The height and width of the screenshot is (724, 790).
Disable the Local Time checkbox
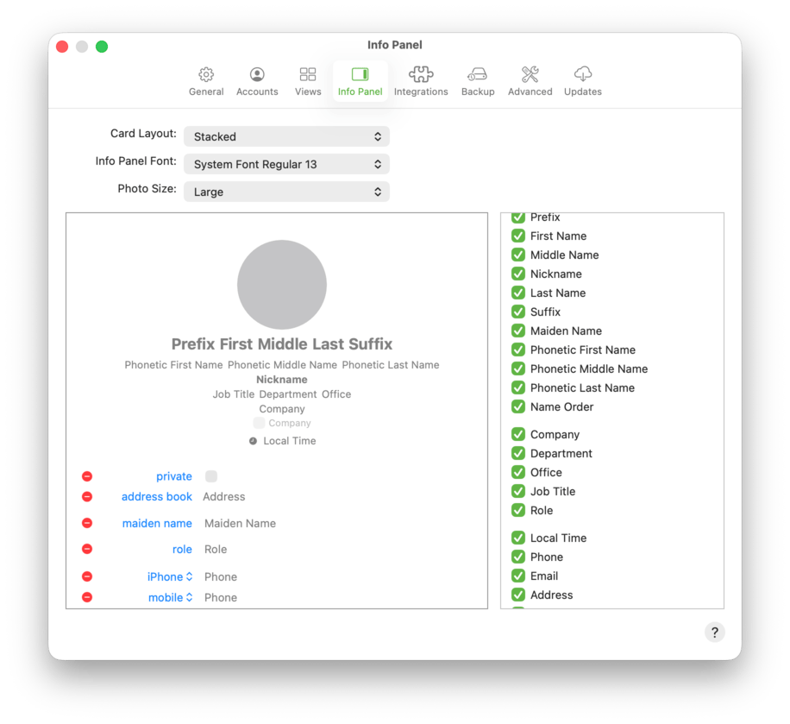click(x=518, y=538)
